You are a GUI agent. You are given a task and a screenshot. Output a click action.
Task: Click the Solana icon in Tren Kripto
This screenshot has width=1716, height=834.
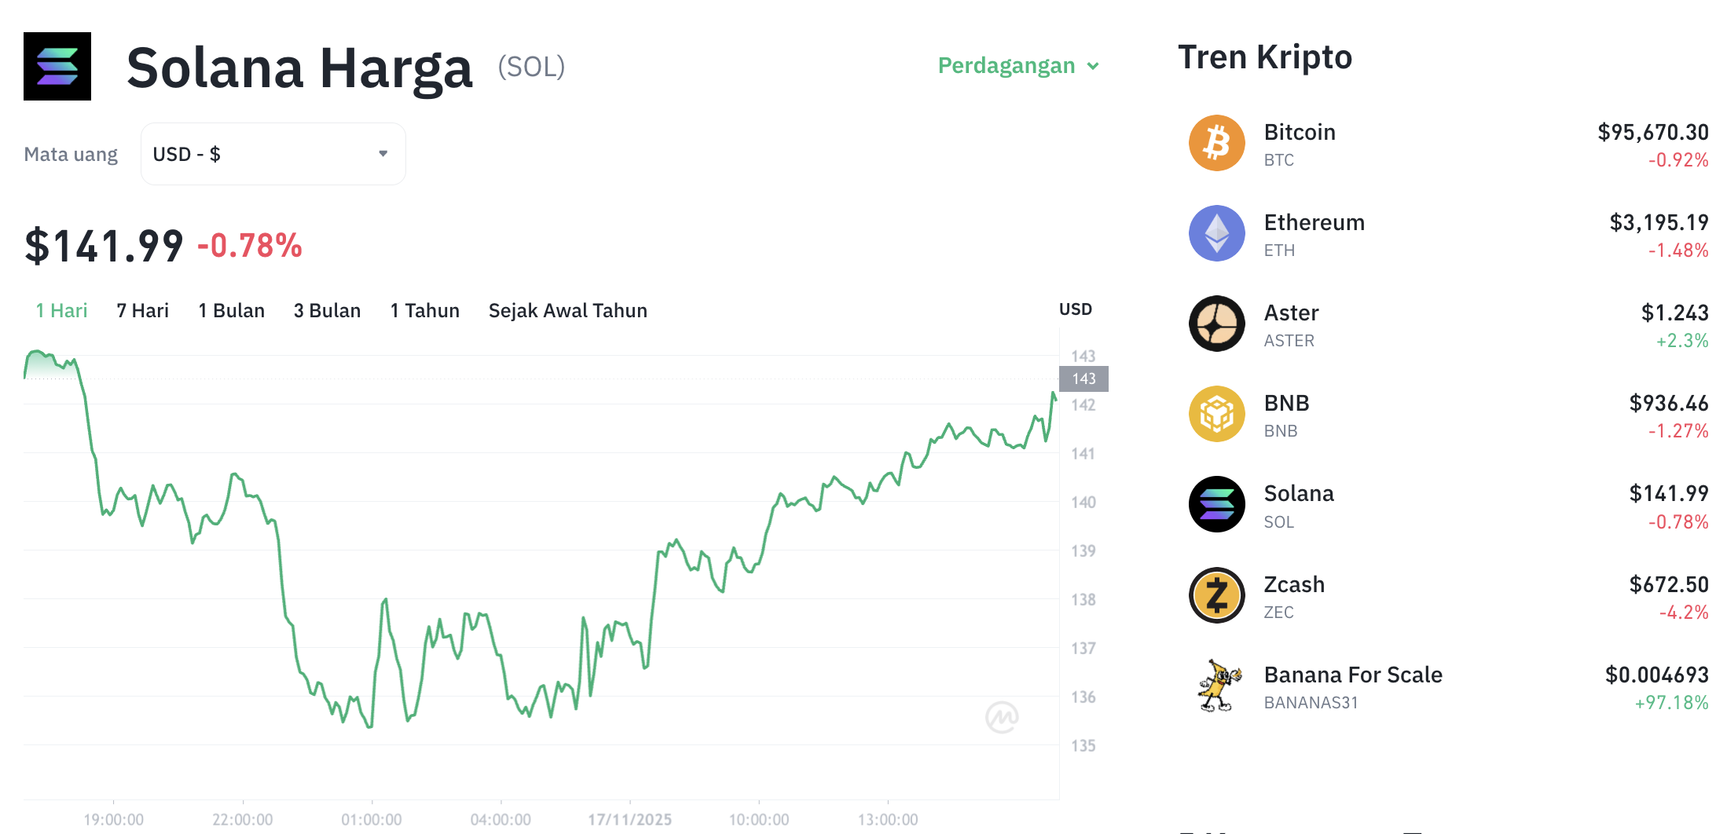click(x=1216, y=505)
